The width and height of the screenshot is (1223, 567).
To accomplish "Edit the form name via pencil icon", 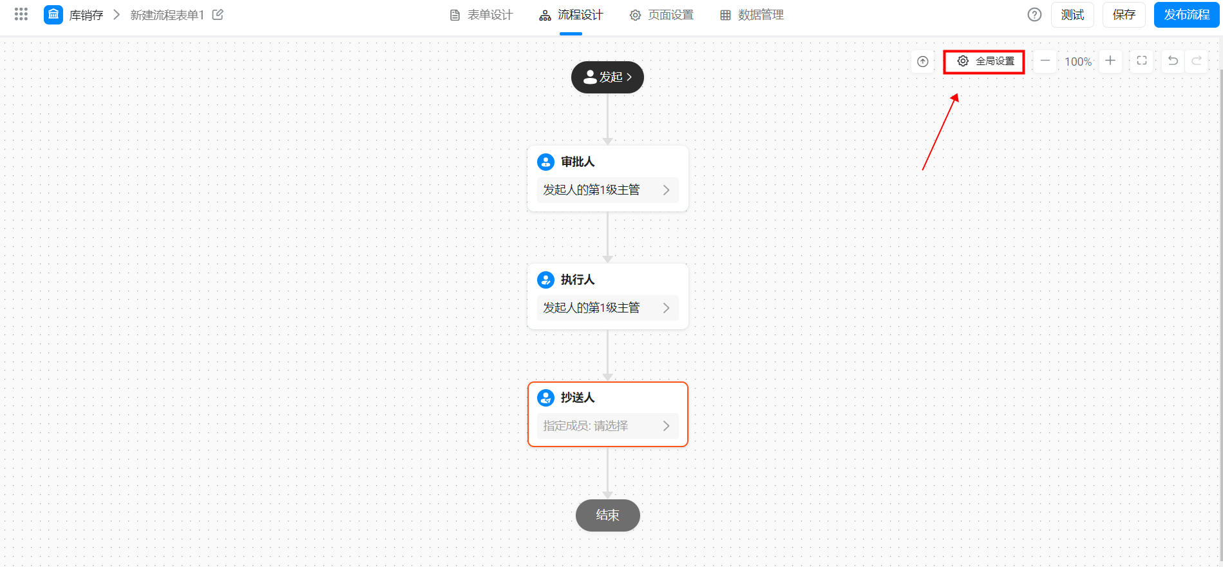I will (218, 14).
